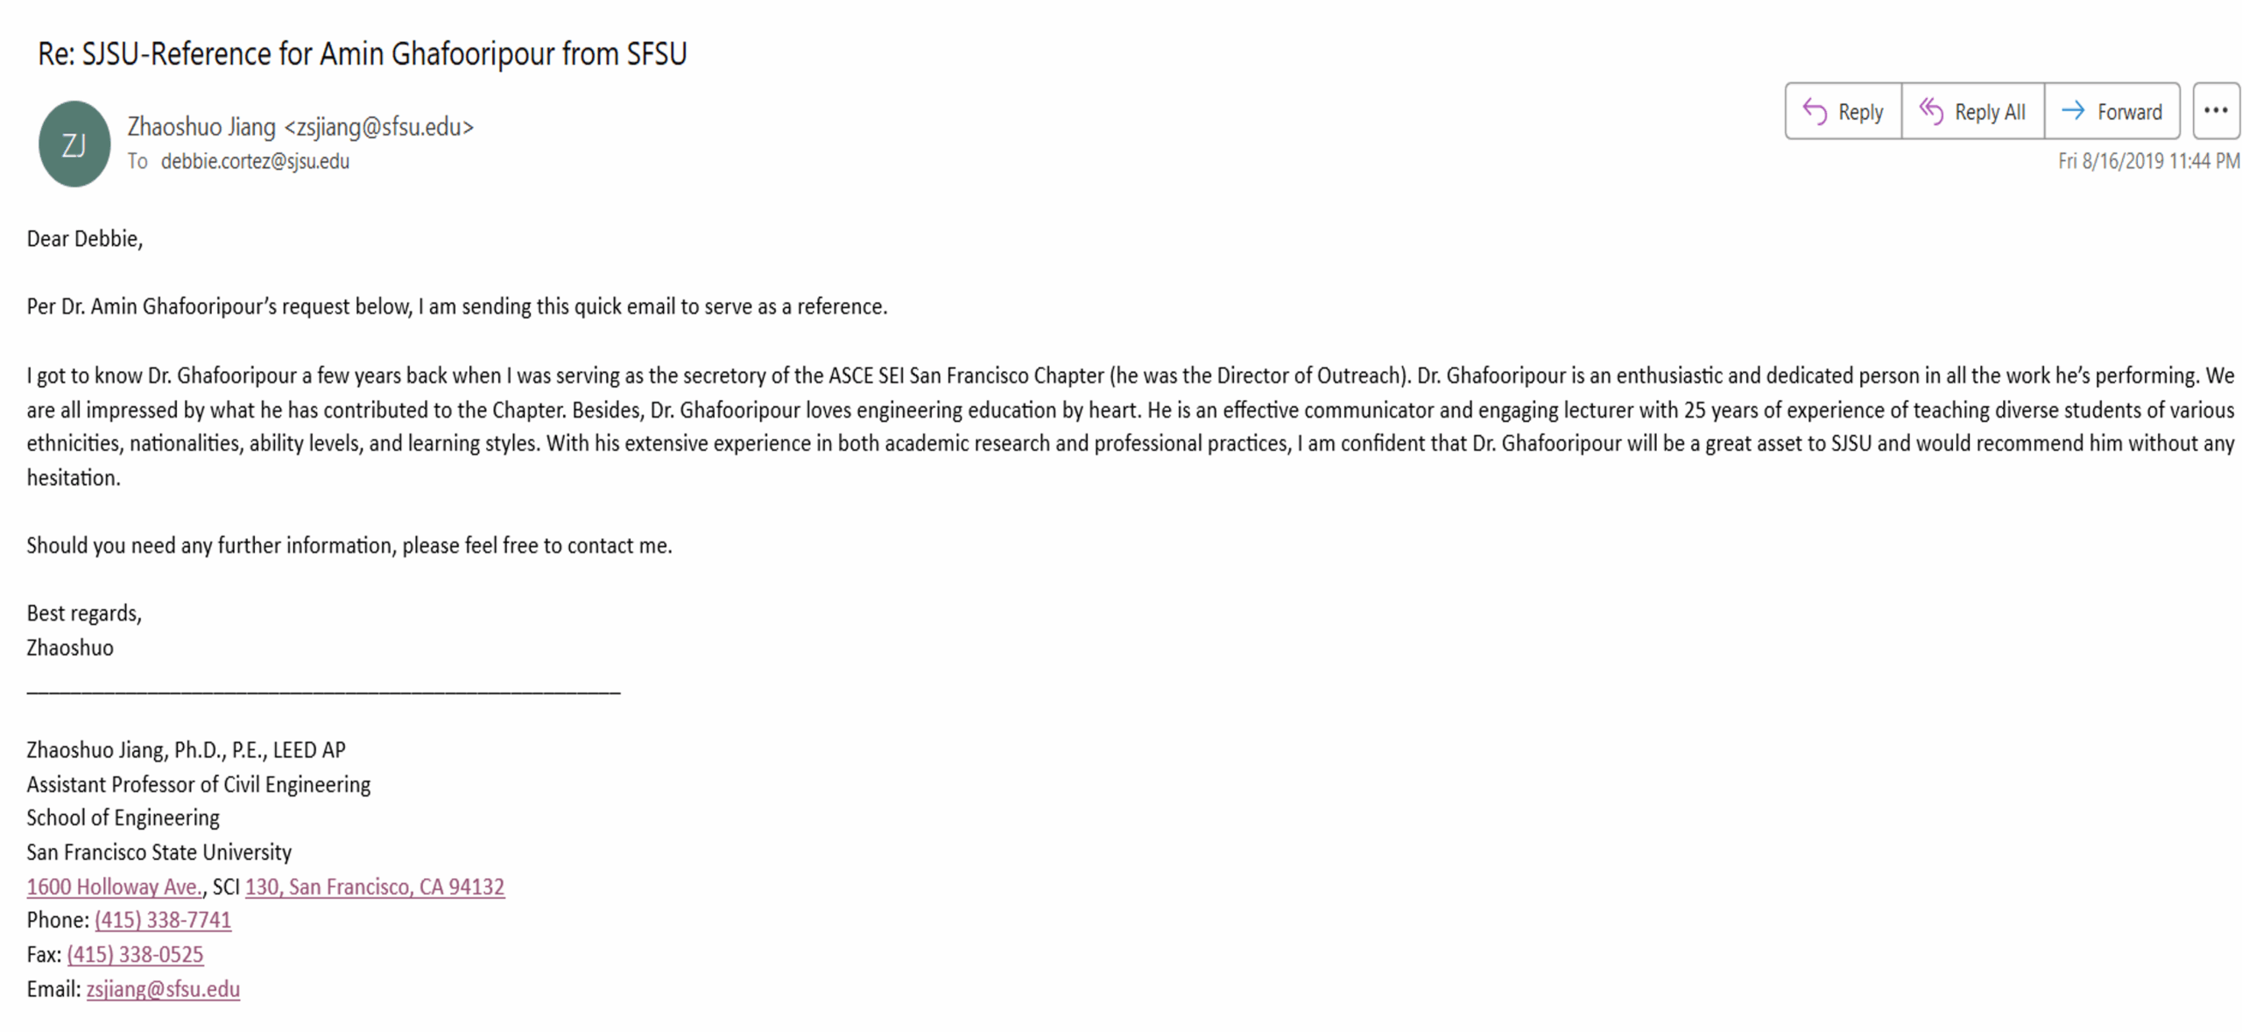Open the 1600 Holloway Ave. address link
The height and width of the screenshot is (1032, 2242).
(114, 887)
